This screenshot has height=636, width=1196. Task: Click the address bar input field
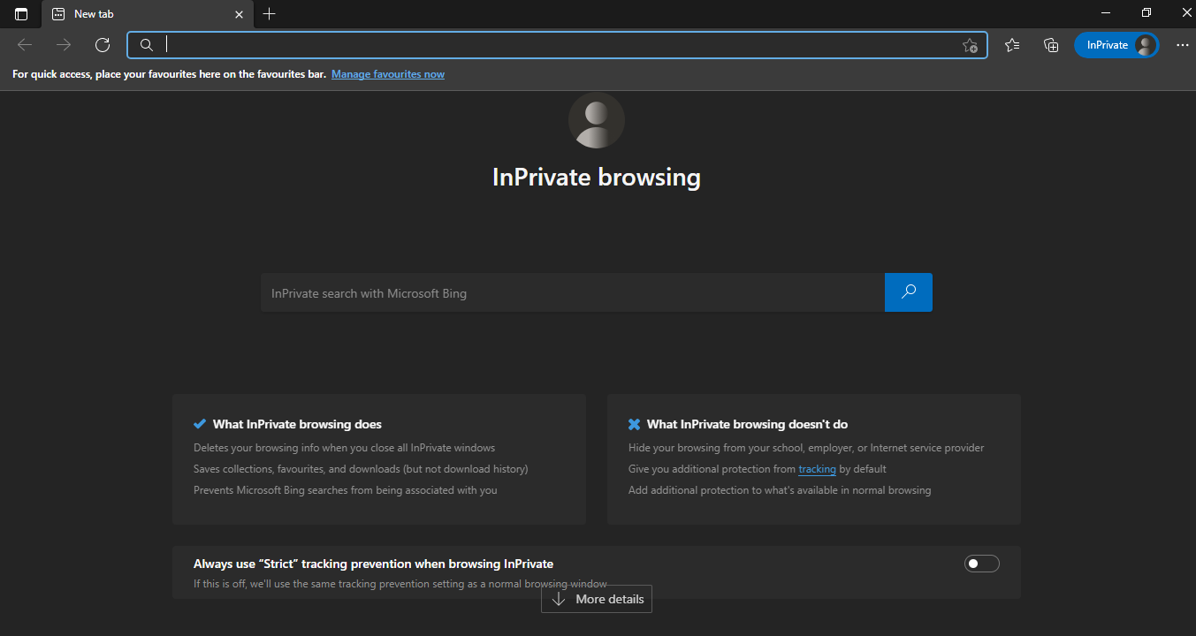[557, 45]
